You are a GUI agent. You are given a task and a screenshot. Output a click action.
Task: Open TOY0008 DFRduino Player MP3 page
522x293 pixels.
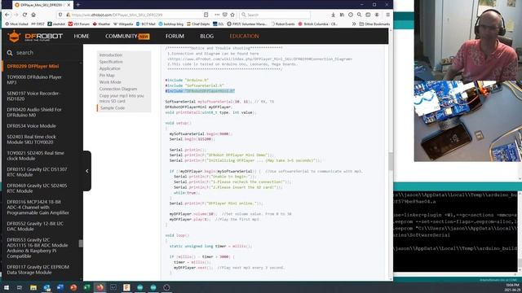point(34,80)
